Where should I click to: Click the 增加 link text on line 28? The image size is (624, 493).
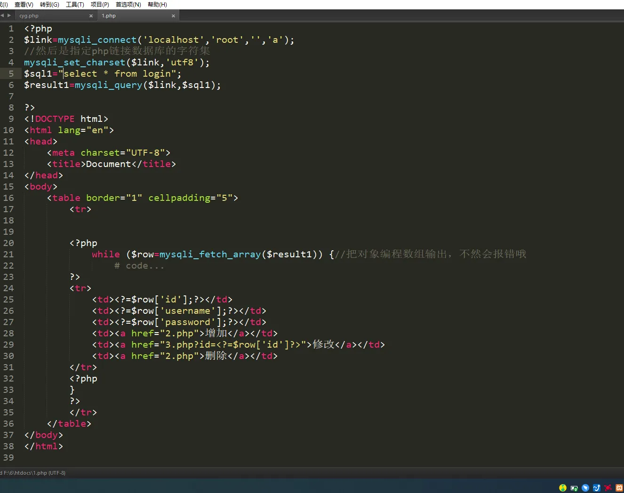pos(216,333)
